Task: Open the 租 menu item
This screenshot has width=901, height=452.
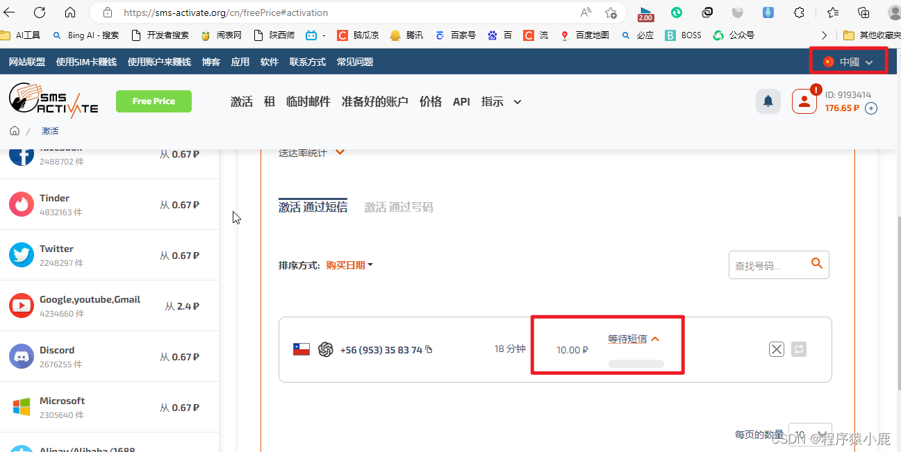Action: pyautogui.click(x=270, y=101)
